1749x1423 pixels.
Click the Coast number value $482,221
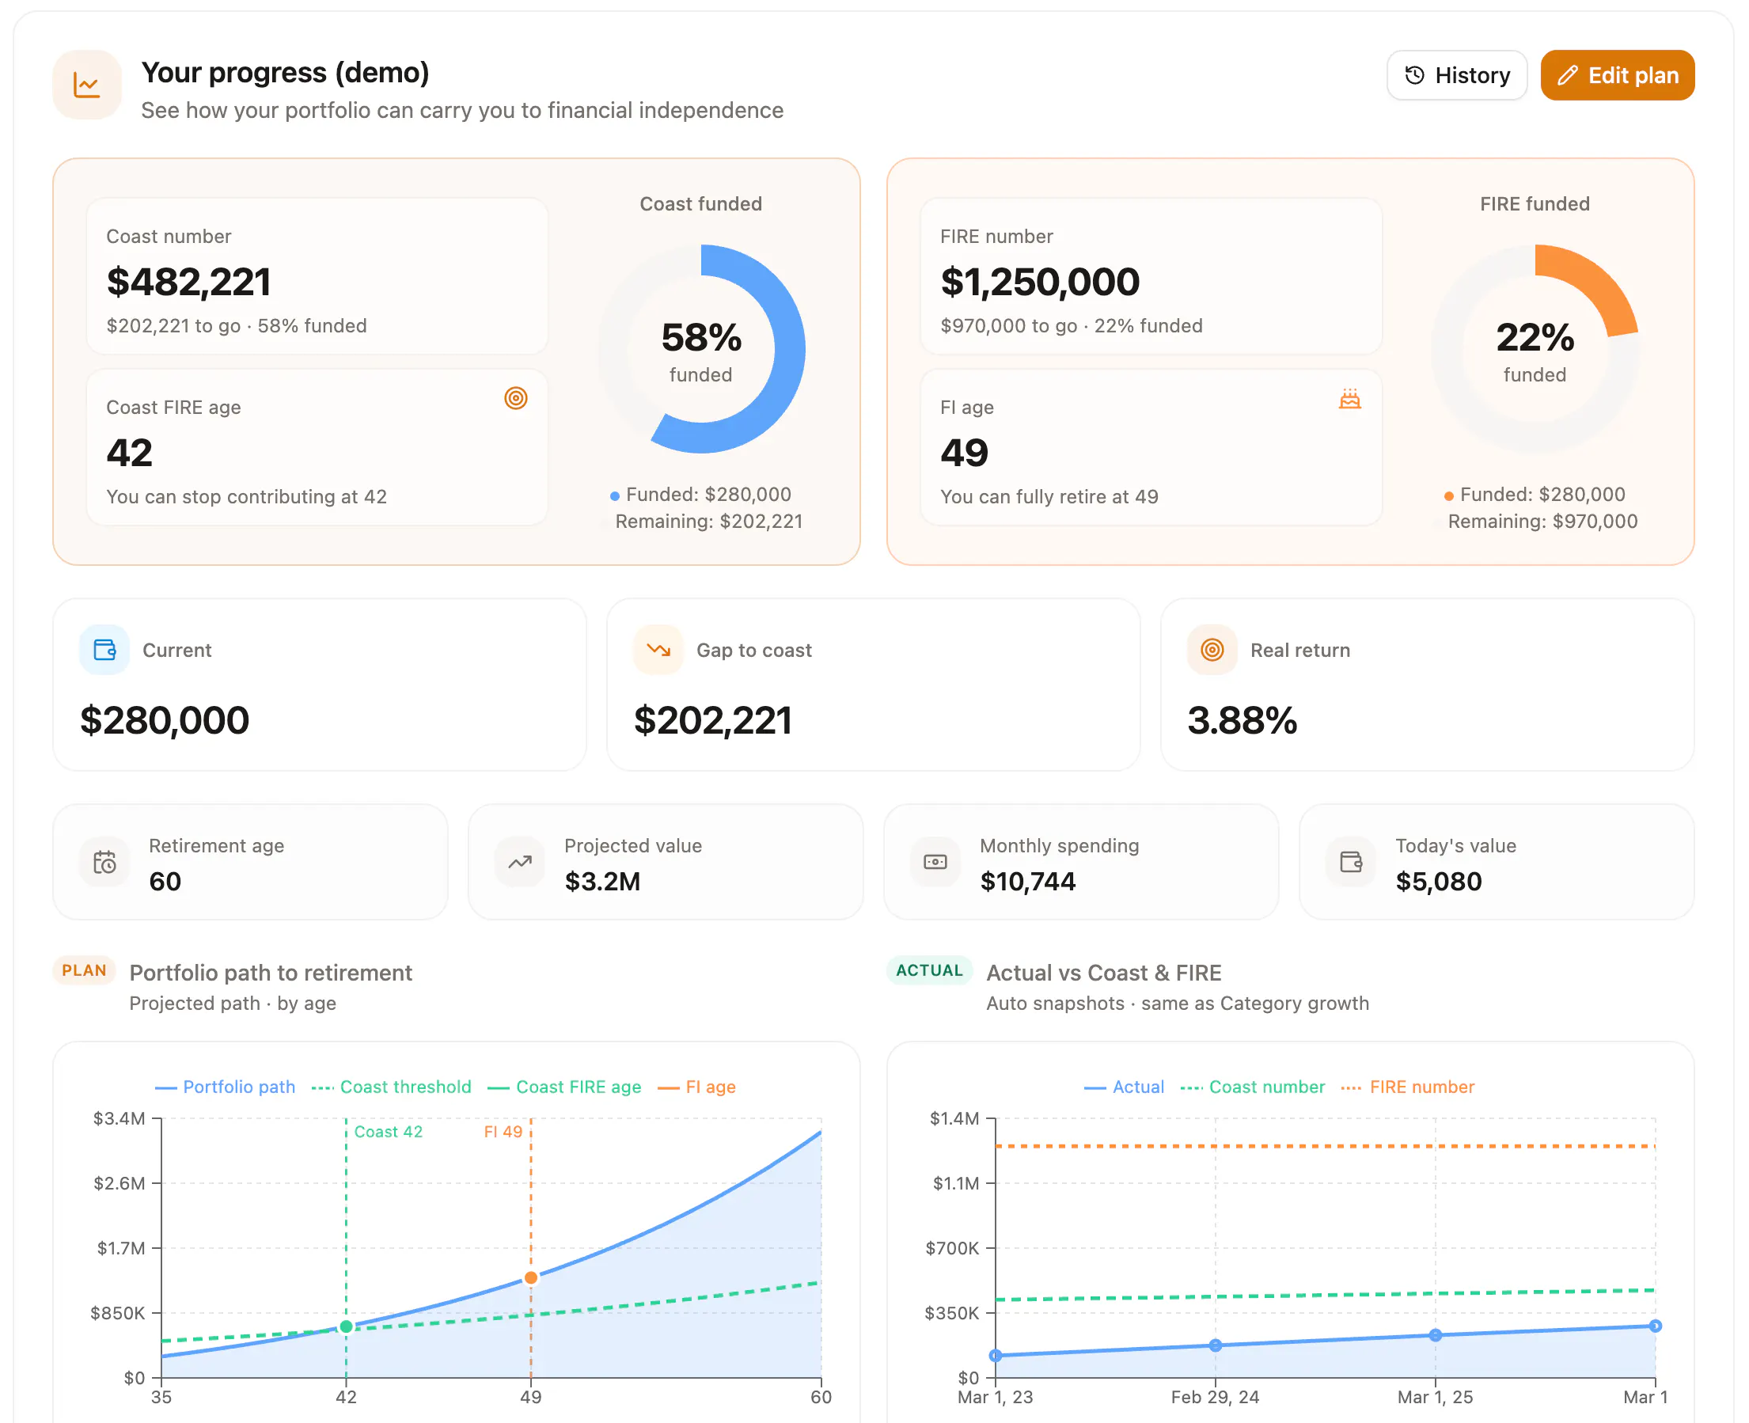click(x=188, y=282)
